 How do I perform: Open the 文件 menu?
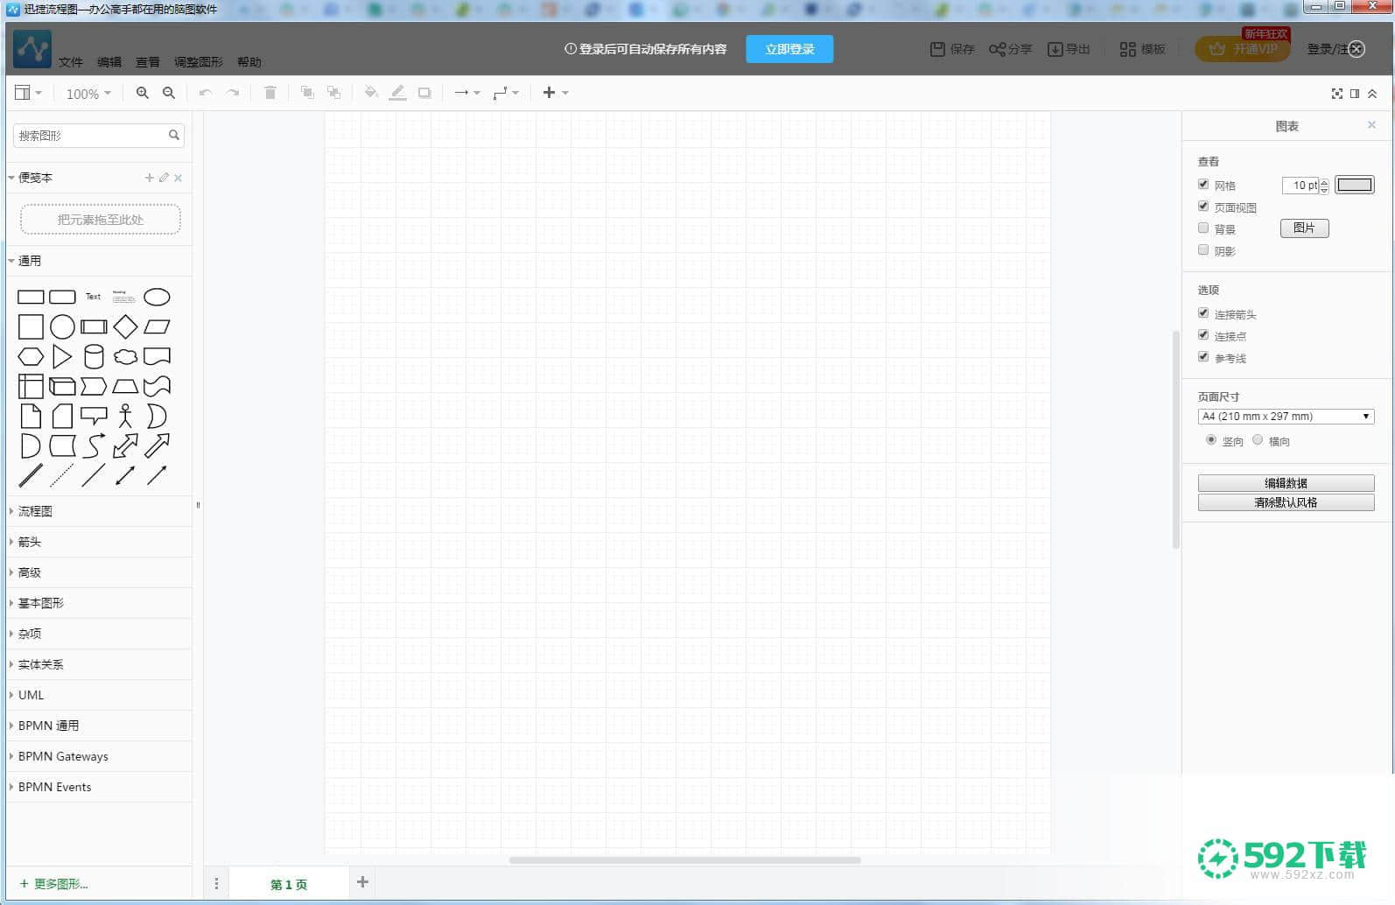[71, 62]
